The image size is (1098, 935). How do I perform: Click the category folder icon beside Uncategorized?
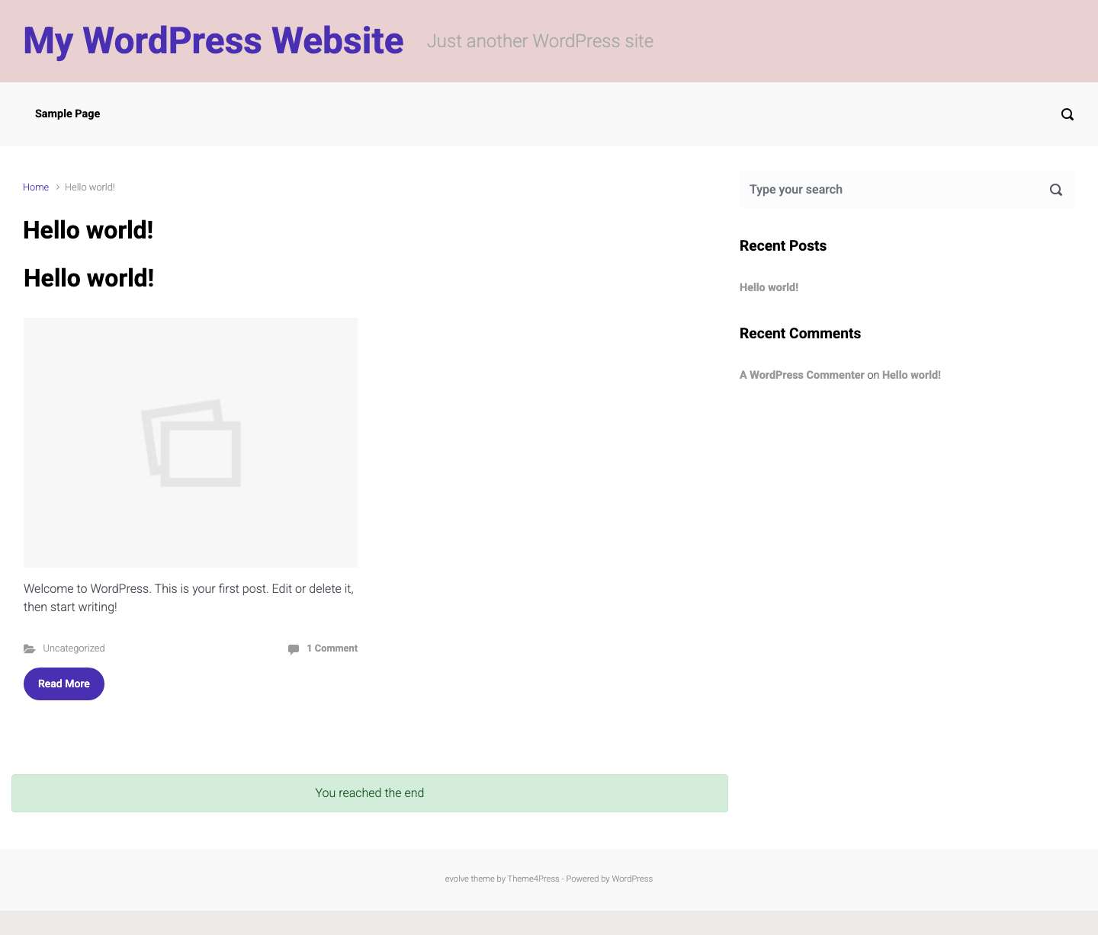(x=30, y=648)
